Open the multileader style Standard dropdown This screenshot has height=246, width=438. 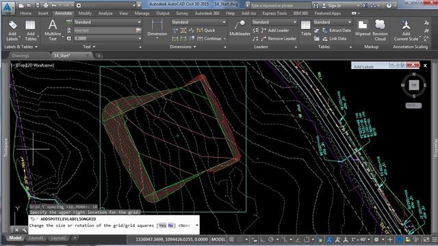click(274, 22)
